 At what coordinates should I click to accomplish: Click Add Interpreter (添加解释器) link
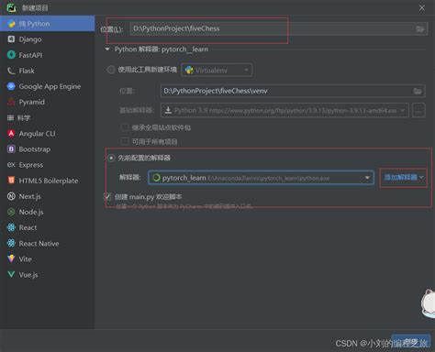coord(404,177)
